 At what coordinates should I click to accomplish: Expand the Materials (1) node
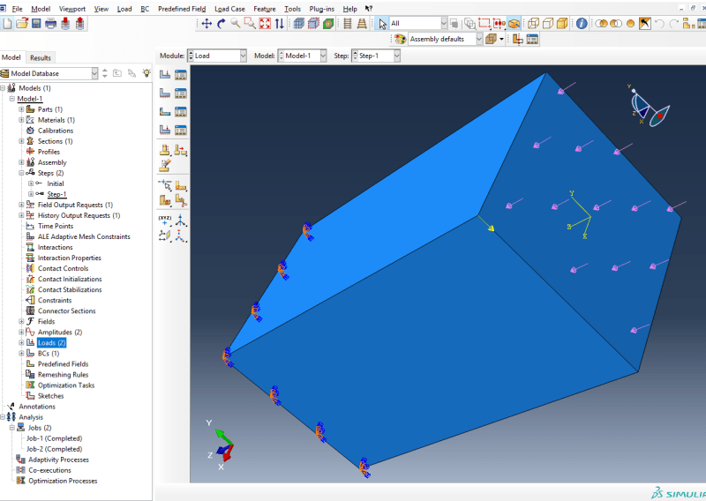pos(21,120)
